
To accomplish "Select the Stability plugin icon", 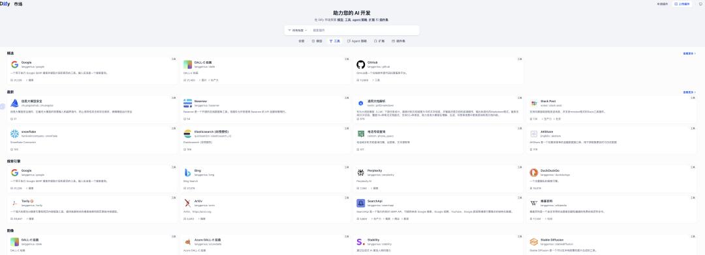I will pos(360,241).
